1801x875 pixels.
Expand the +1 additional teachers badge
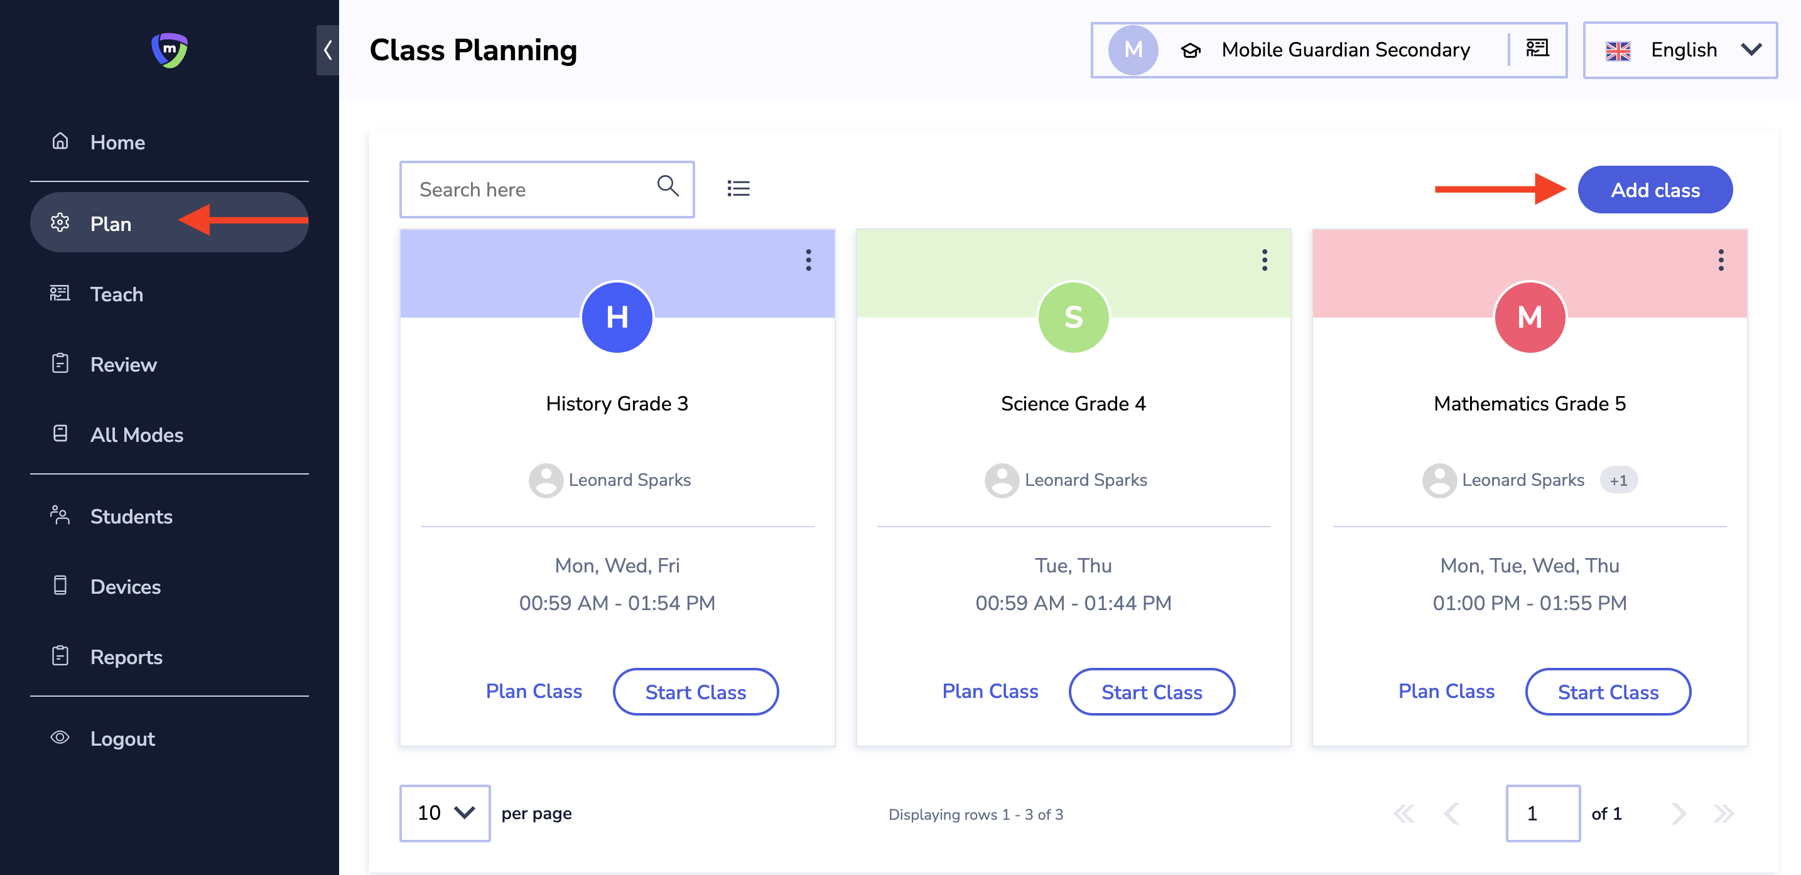pyautogui.click(x=1618, y=480)
